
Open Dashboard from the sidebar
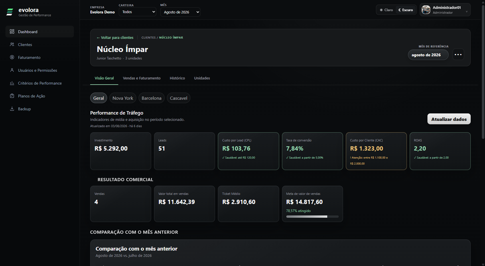[40, 32]
